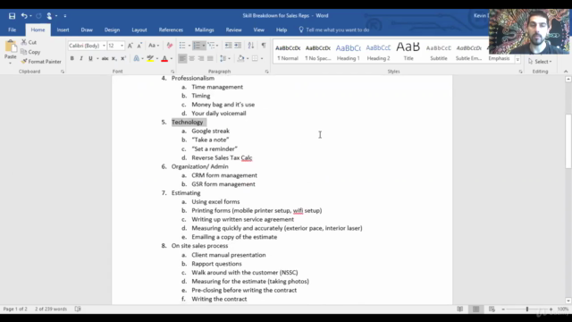Open the Change Case dropdown
Screen dimensions: 572x322
(x=154, y=46)
